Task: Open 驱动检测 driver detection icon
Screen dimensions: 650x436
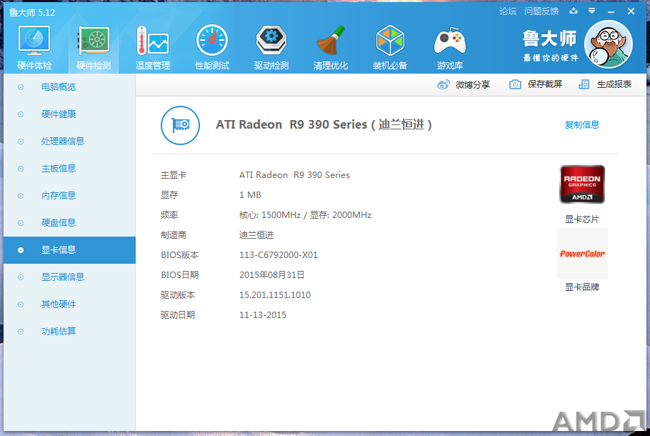Action: 271,41
